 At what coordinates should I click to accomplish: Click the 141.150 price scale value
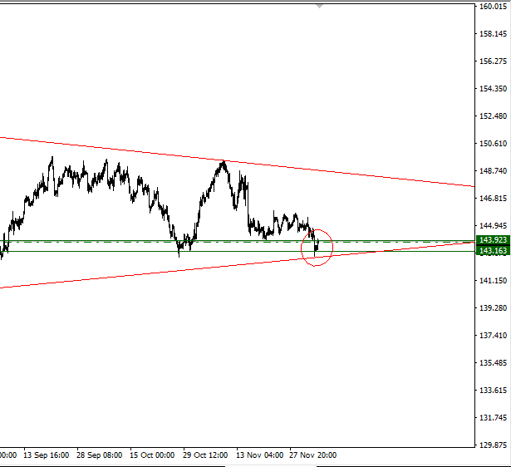pyautogui.click(x=493, y=280)
